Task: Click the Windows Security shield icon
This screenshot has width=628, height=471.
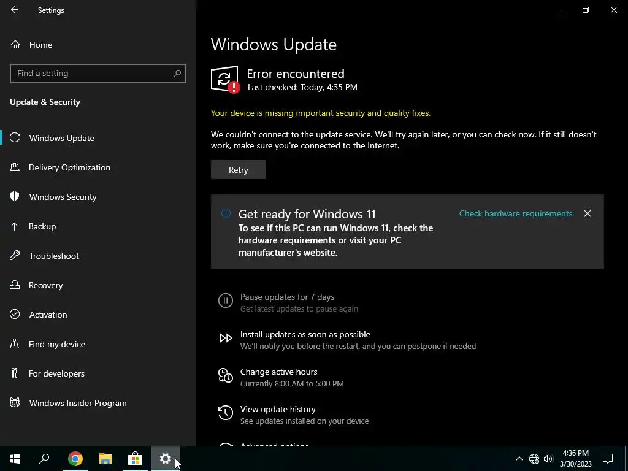Action: tap(15, 196)
